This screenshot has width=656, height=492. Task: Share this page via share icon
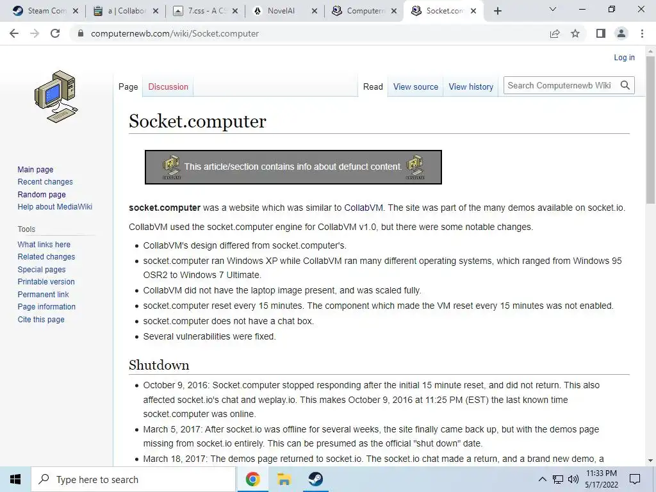tap(555, 33)
